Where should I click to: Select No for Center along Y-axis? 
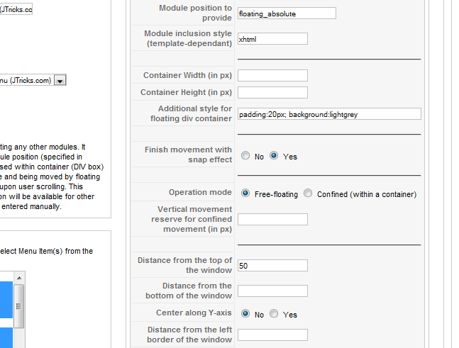pyautogui.click(x=245, y=314)
